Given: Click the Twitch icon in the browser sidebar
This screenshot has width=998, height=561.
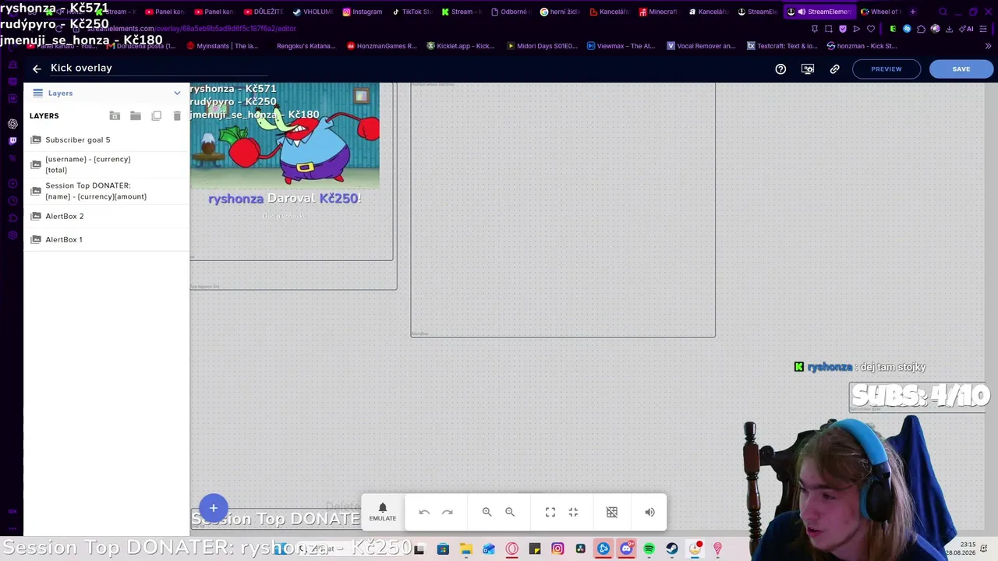Looking at the screenshot, I should coord(12,141).
